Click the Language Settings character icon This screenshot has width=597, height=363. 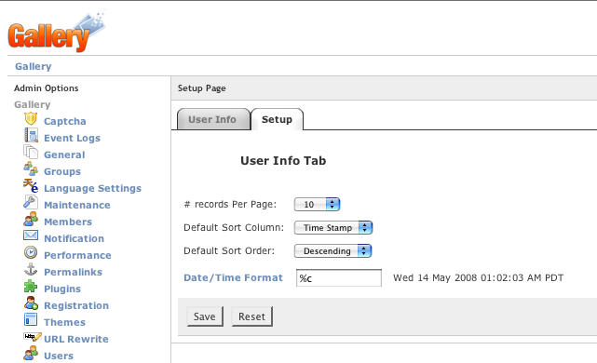click(x=31, y=185)
